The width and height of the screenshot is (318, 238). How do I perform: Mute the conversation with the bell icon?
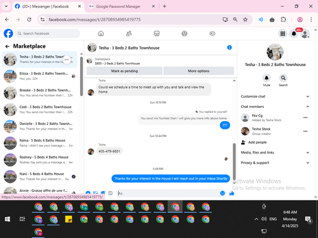(266, 78)
